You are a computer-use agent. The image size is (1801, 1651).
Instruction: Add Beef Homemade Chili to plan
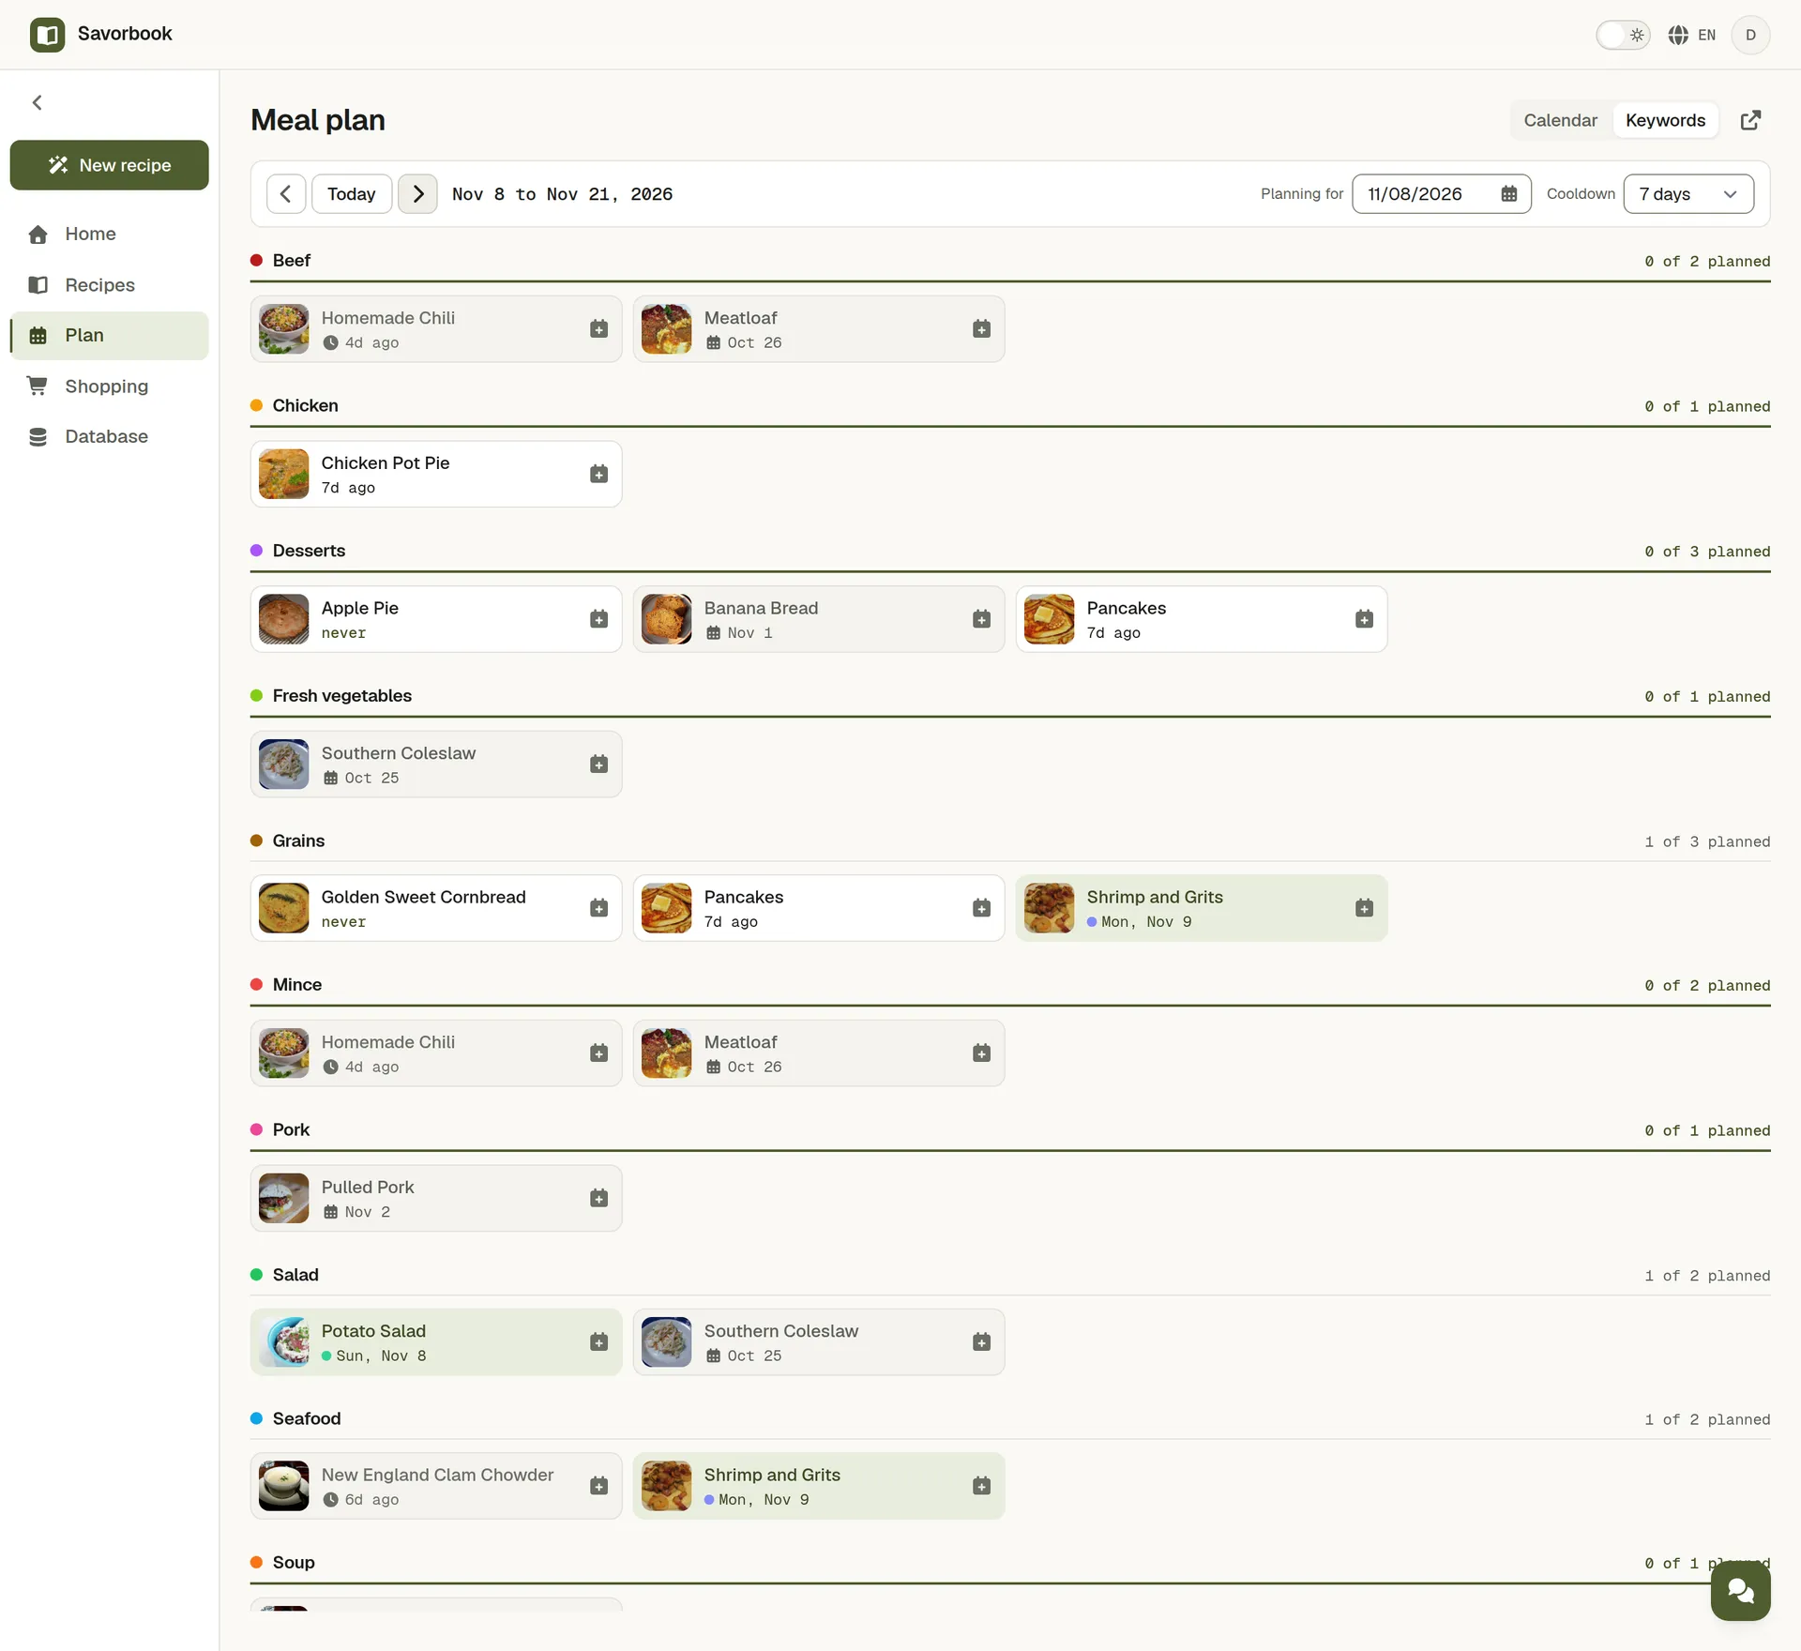(x=598, y=329)
